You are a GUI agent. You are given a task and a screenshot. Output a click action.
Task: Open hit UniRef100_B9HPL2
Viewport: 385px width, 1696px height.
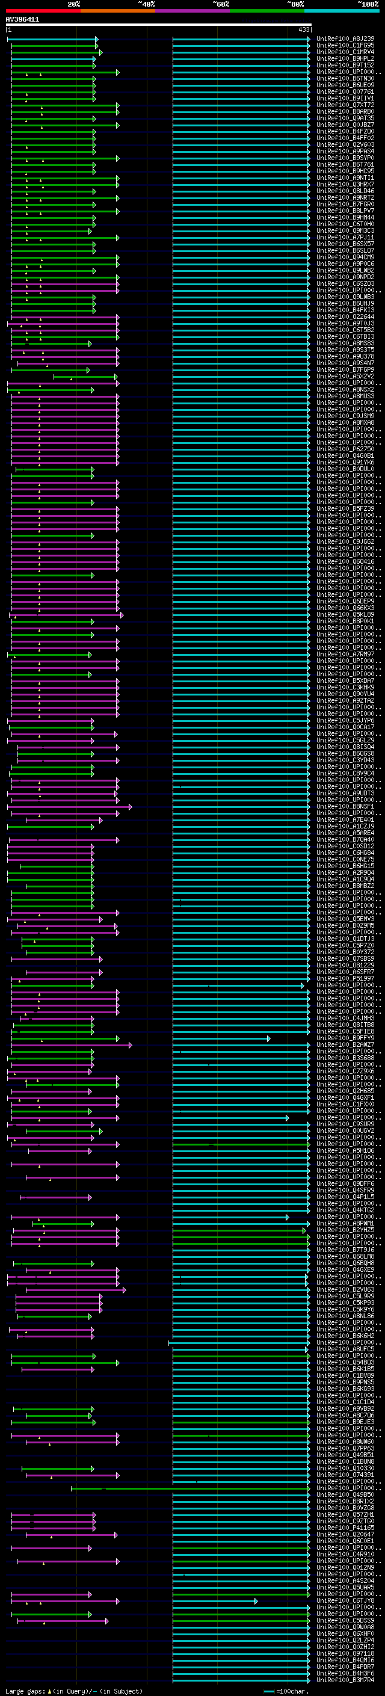pos(345,58)
